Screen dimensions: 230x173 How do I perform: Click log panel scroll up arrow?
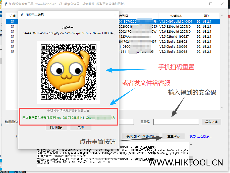click(191, 145)
